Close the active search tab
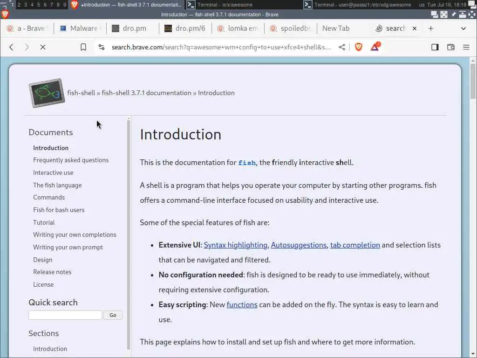 click(x=414, y=28)
